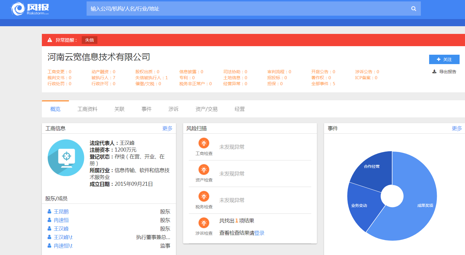Viewport: 465px width, 255px height.
Task: Open member 王汉峰\t link
Action: [x=63, y=237]
